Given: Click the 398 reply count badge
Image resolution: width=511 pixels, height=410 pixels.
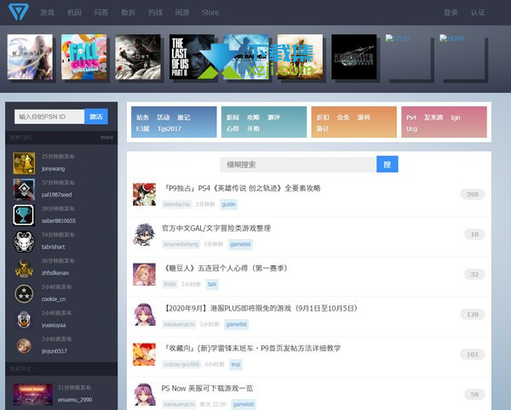Looking at the screenshot, I should (472, 194).
